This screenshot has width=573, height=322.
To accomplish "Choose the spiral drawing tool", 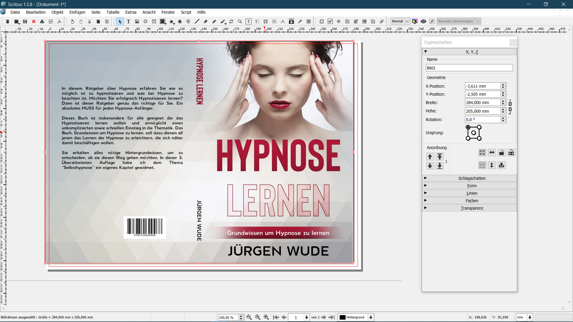I will pos(188,21).
